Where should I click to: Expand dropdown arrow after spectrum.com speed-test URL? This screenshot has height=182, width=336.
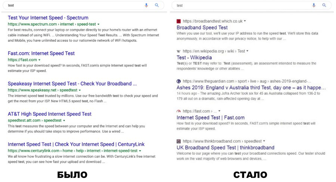tap(98, 24)
